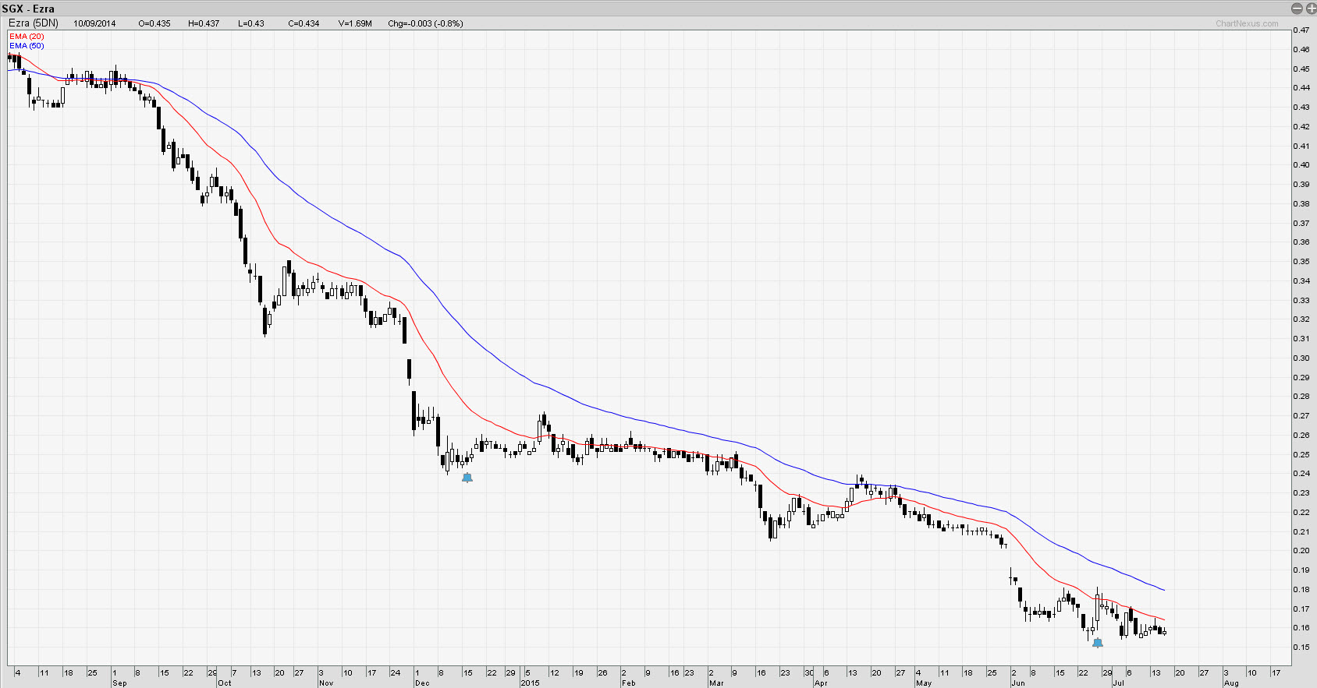
Task: Click the C=0.434 close price value
Action: pos(304,23)
